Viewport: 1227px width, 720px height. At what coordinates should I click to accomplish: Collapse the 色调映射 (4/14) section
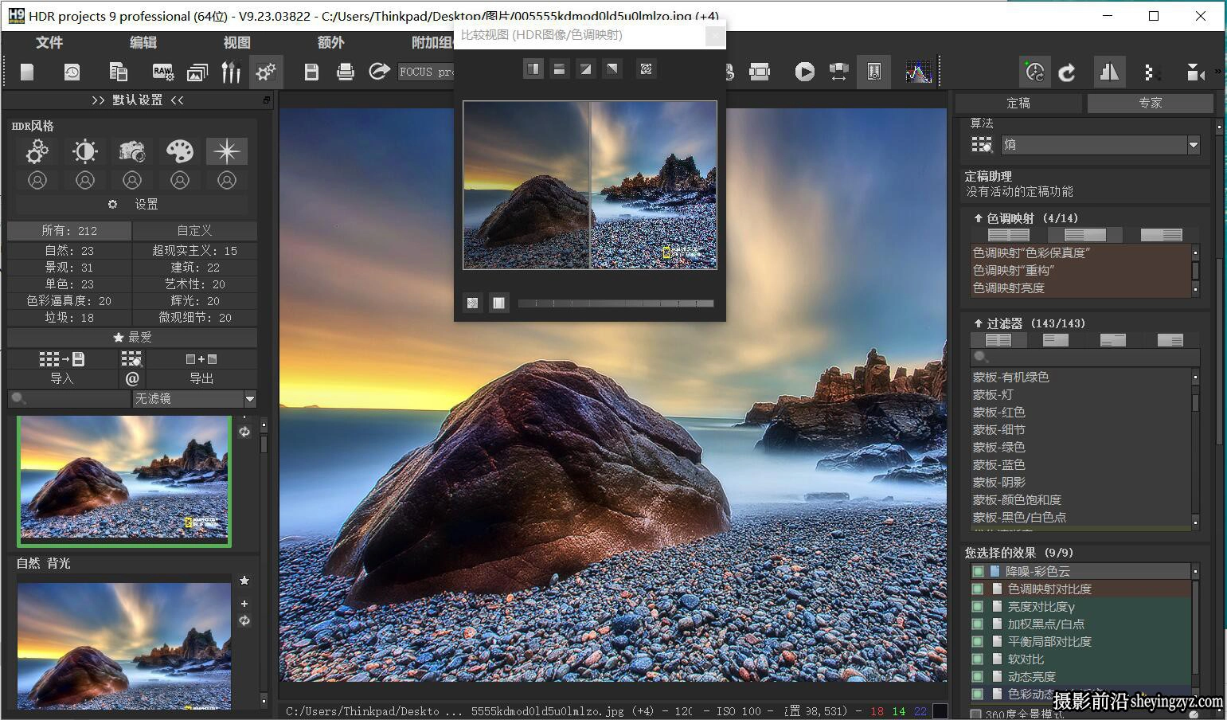click(x=978, y=218)
